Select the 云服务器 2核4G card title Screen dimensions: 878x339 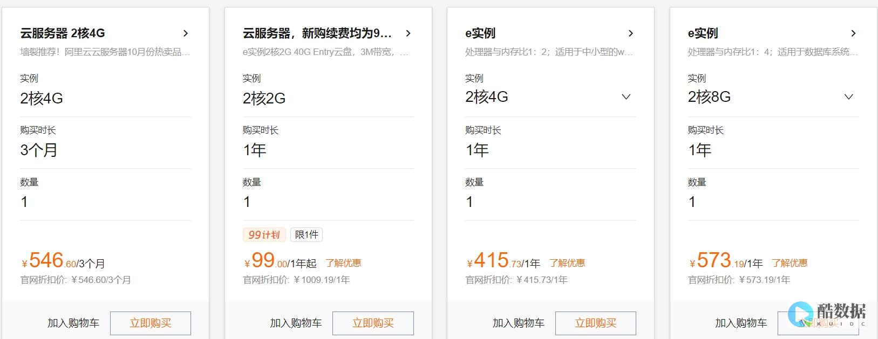63,33
